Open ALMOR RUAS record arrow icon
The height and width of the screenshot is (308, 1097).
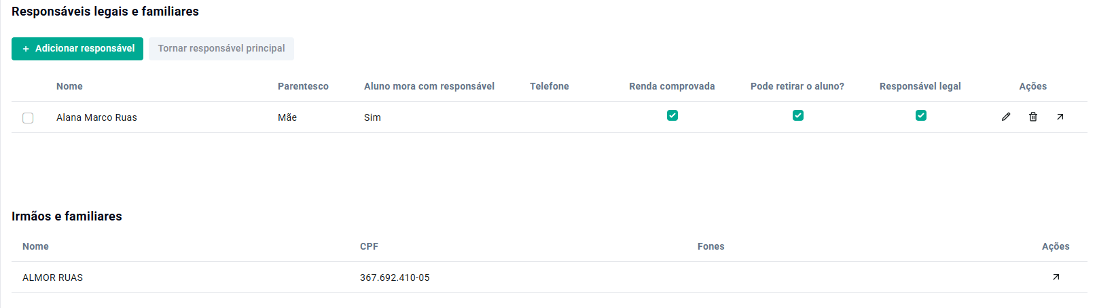[x=1056, y=277]
